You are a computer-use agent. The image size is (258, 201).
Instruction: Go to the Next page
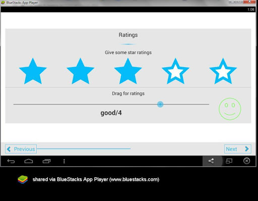pos(238,149)
